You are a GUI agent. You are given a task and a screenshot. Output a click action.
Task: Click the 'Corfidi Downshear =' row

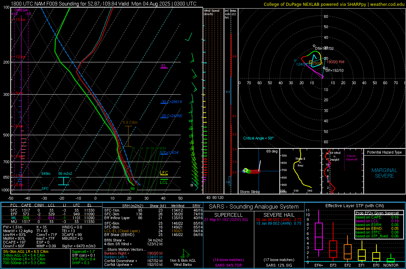pyautogui.click(x=133, y=261)
